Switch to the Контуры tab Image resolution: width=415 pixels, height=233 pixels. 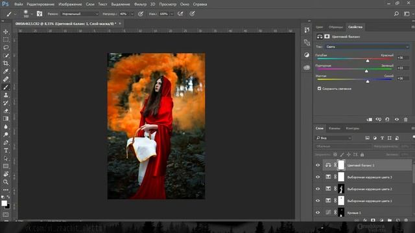(353, 128)
